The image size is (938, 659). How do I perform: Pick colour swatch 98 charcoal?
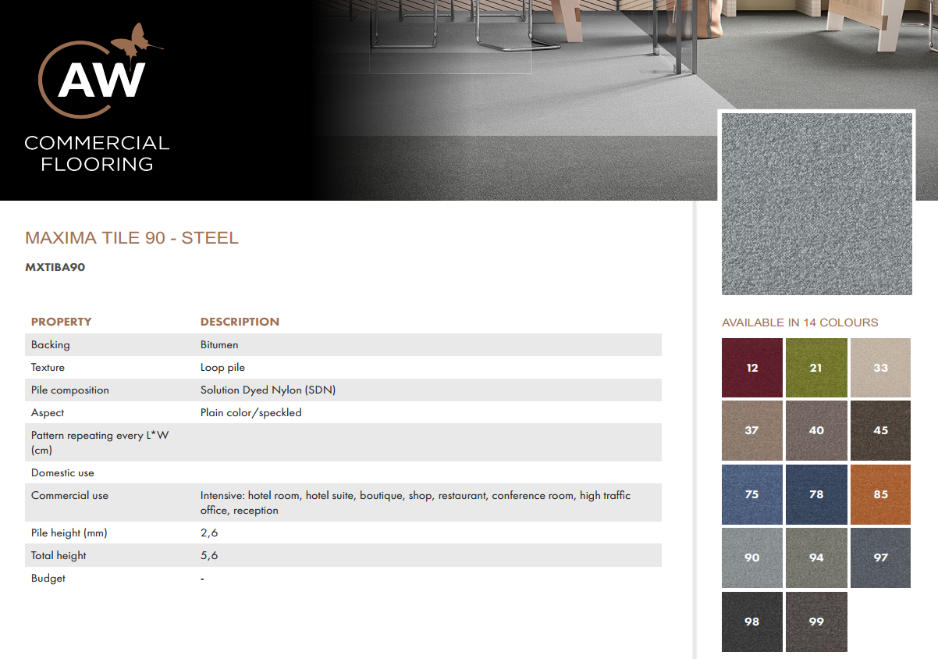(x=751, y=622)
